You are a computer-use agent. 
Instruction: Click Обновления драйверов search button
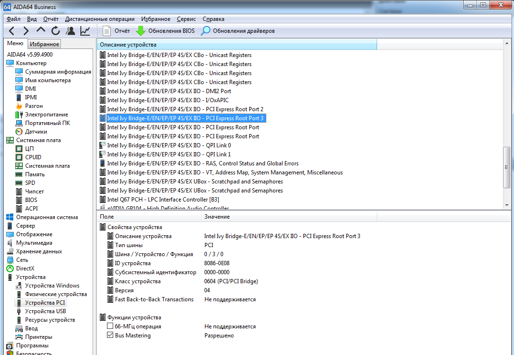tap(238, 31)
